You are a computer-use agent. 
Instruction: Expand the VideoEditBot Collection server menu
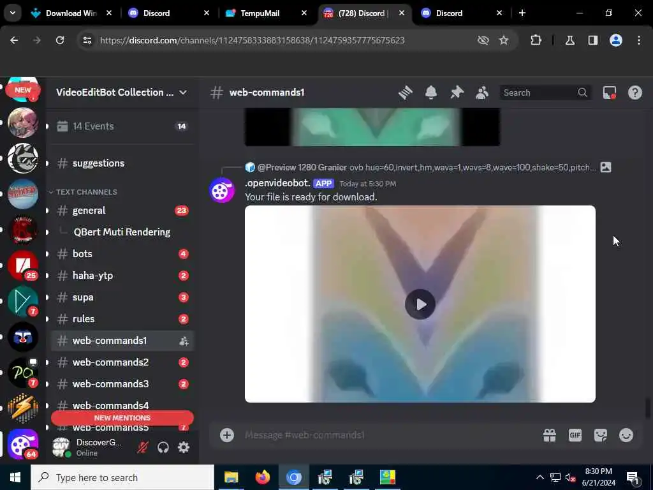122,93
